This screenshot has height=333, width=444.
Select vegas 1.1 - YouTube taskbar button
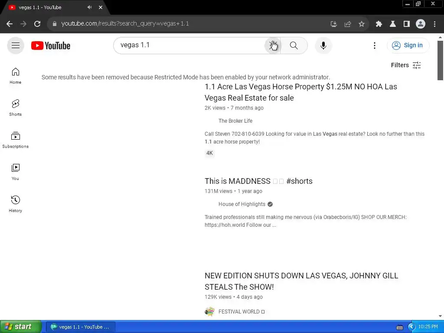click(80, 327)
